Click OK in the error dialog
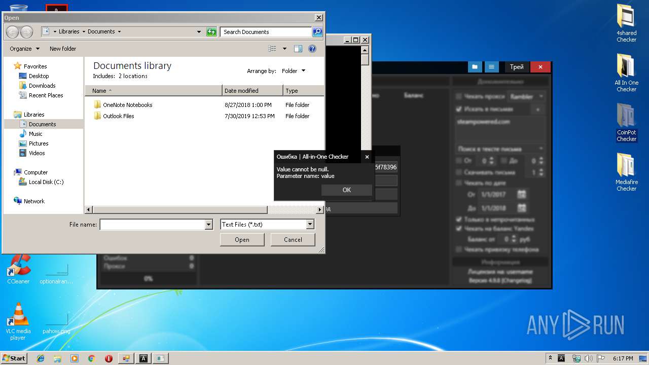649x365 pixels. tap(347, 190)
